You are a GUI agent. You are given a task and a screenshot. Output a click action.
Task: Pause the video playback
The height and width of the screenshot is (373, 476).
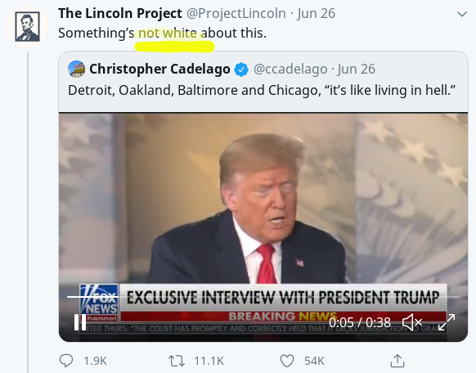(80, 322)
